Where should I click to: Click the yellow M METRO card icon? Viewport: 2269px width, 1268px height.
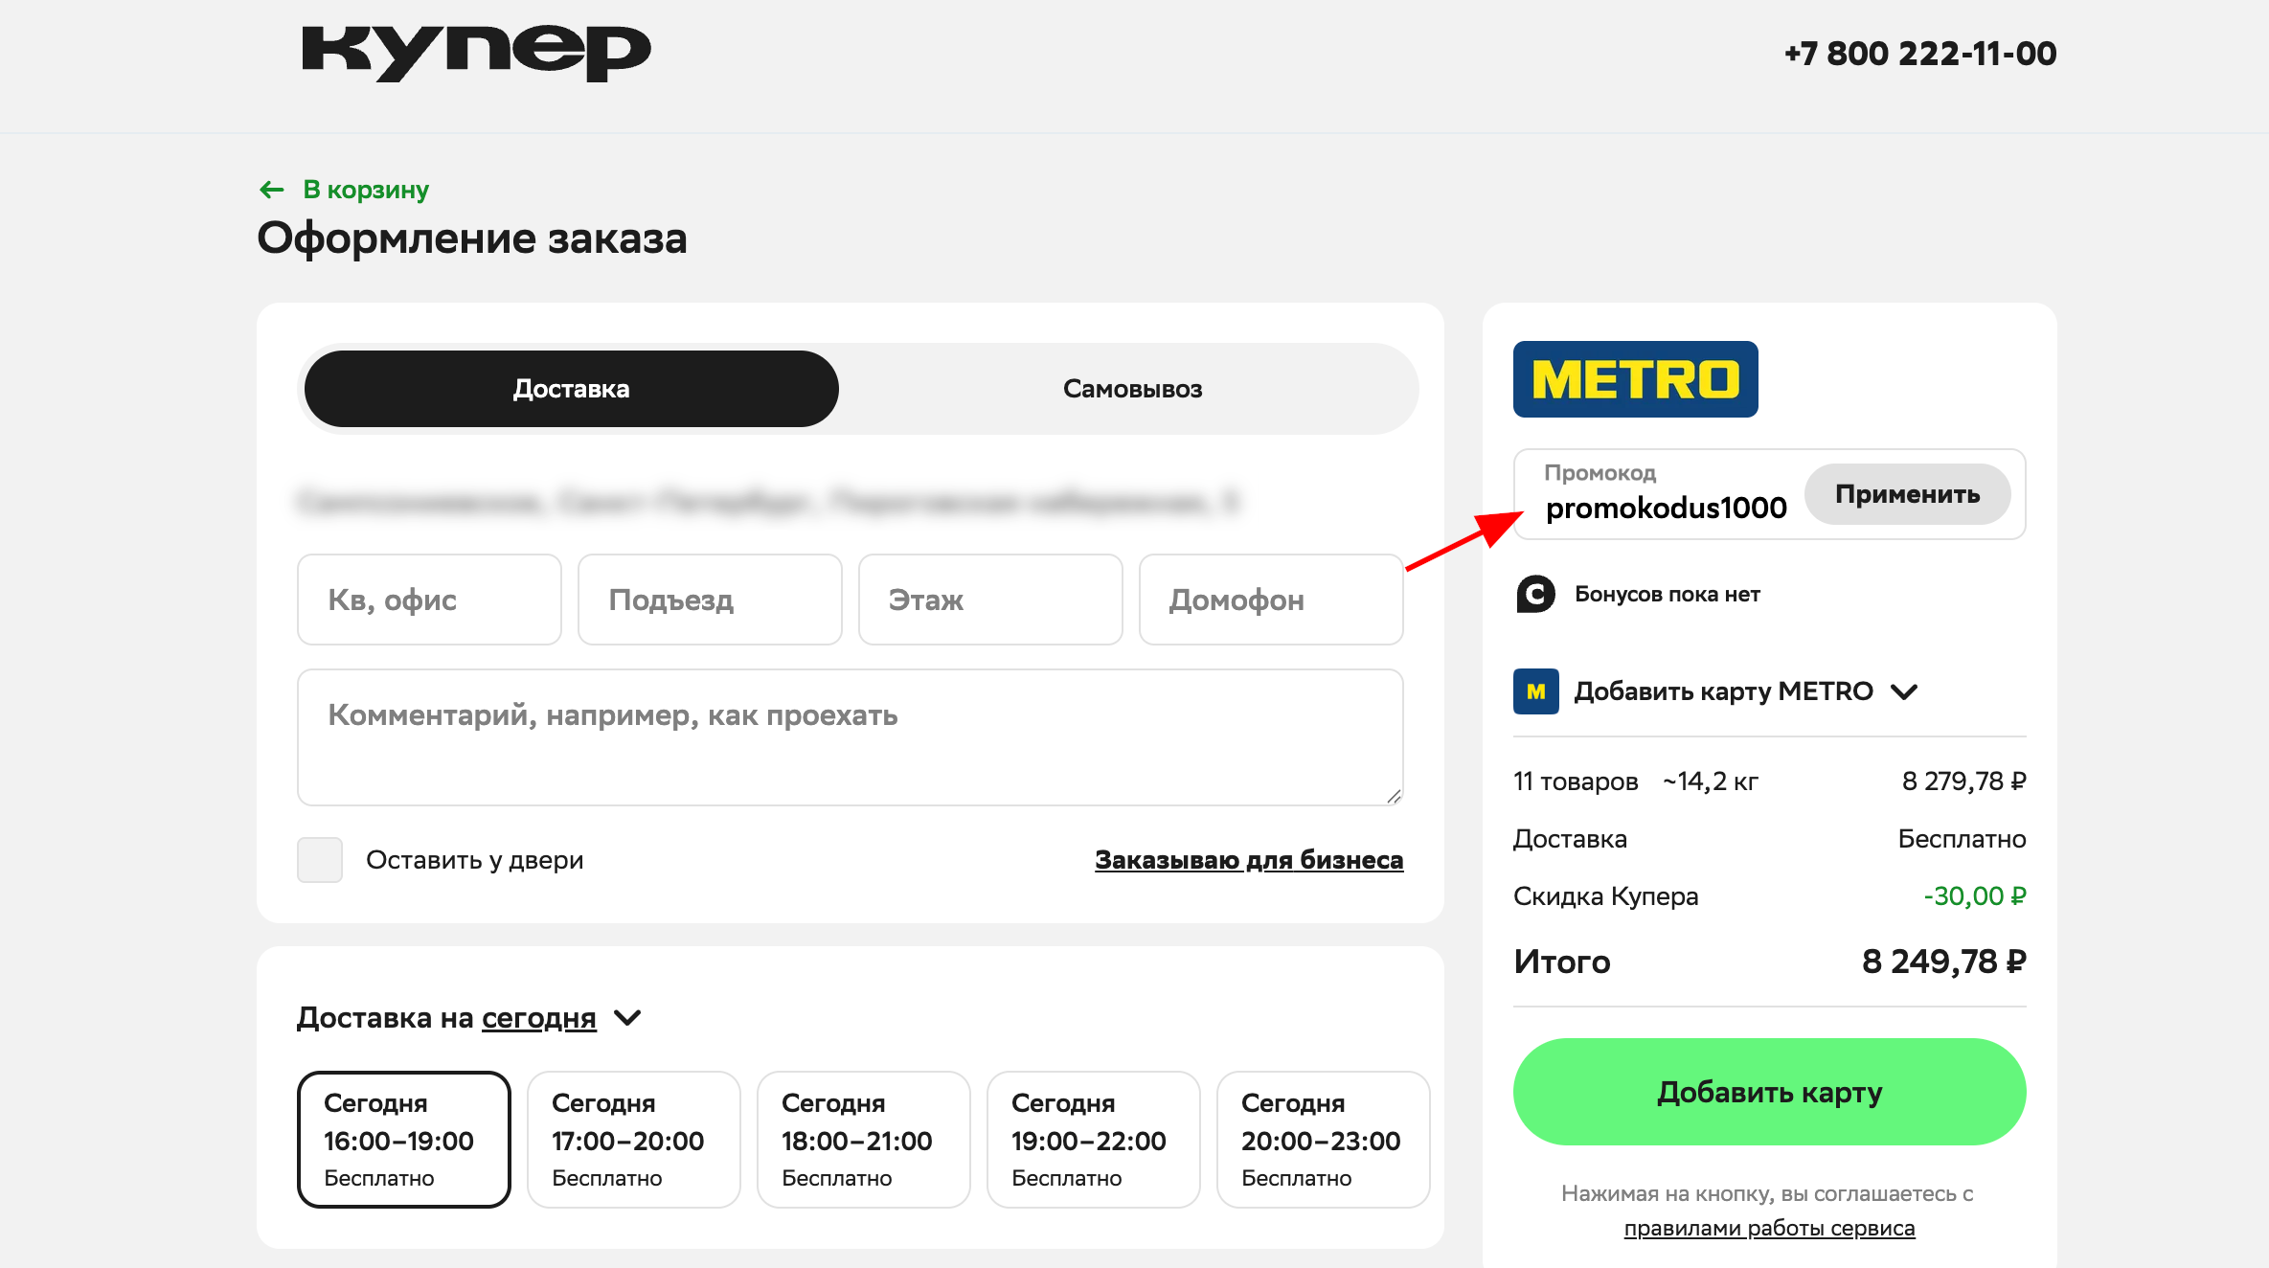1536,691
